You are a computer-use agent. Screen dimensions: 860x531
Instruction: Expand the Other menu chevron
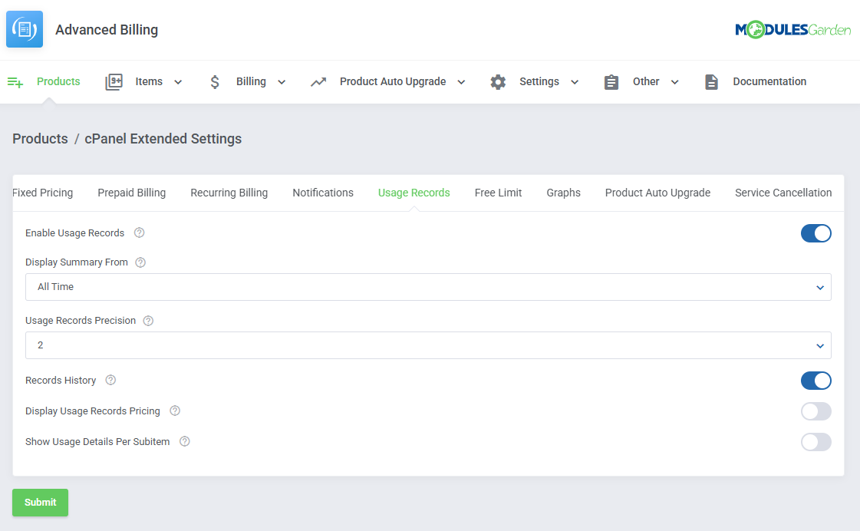(x=675, y=82)
